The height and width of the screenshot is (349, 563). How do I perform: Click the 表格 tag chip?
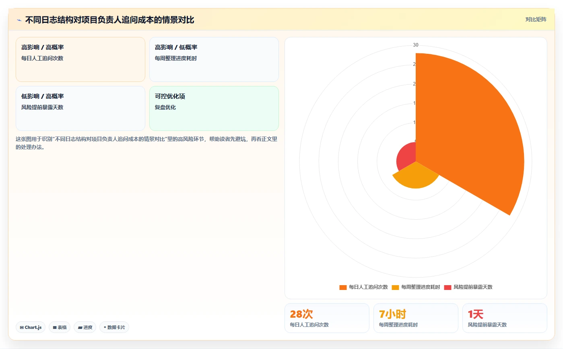(x=60, y=327)
